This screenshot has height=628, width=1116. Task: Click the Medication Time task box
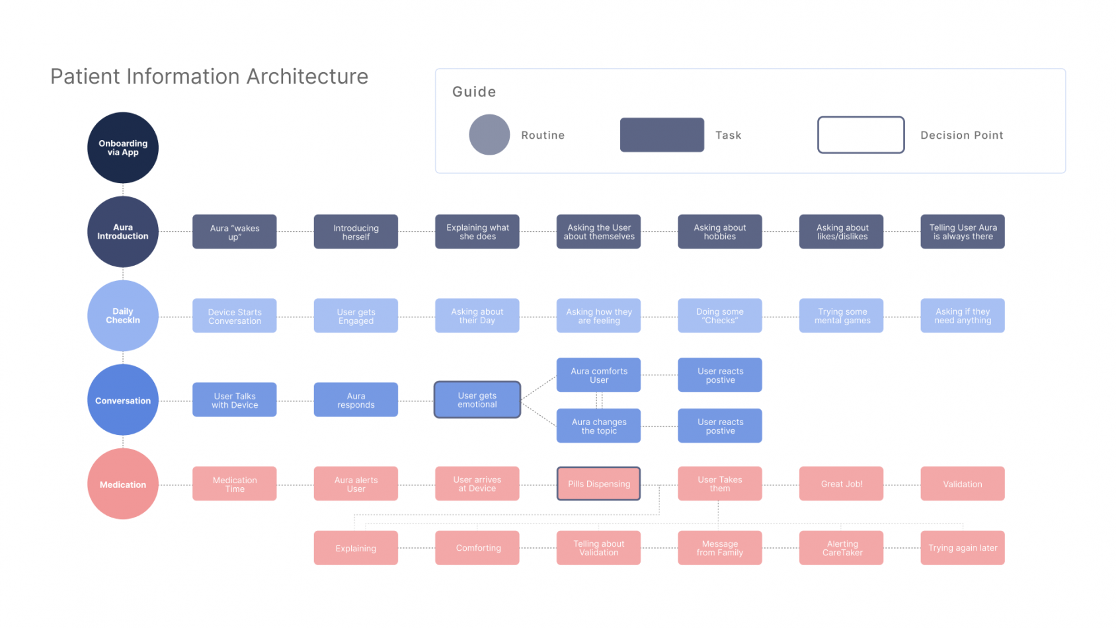[235, 483]
